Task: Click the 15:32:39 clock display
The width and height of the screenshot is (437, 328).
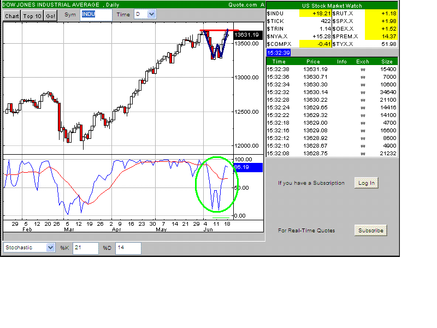Action: coord(279,52)
